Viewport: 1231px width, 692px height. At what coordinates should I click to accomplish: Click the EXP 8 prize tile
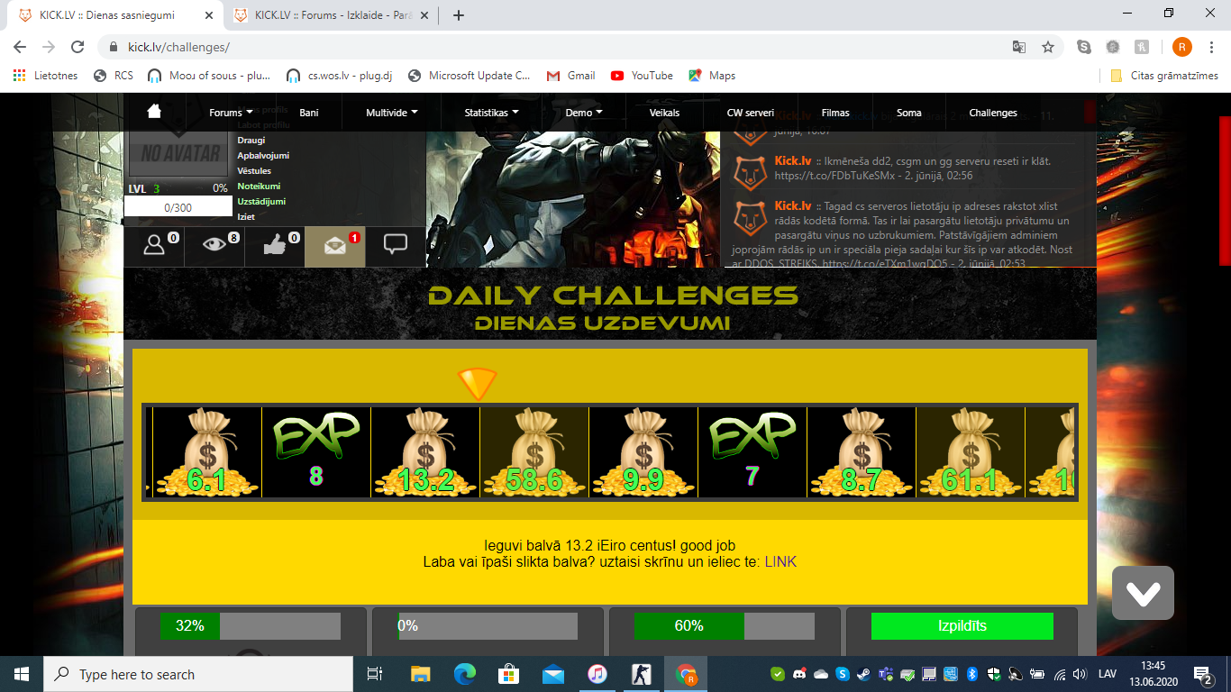(316, 452)
